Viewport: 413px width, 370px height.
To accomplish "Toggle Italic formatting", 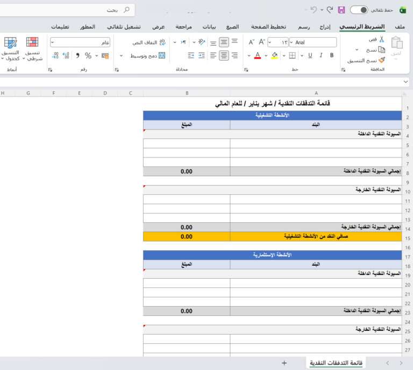I will (321, 55).
